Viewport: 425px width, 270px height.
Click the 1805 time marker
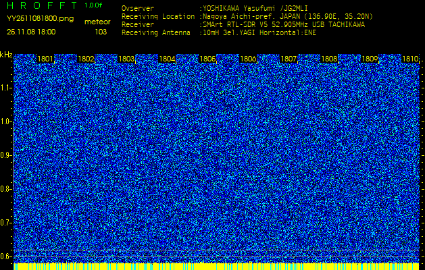click(207, 59)
